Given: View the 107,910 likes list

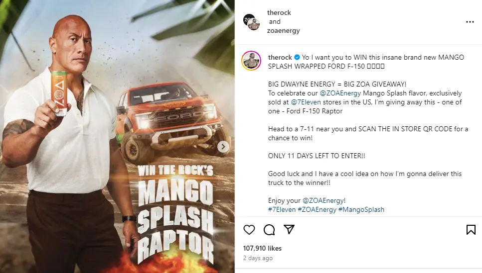Looking at the screenshot, I should click(x=262, y=248).
